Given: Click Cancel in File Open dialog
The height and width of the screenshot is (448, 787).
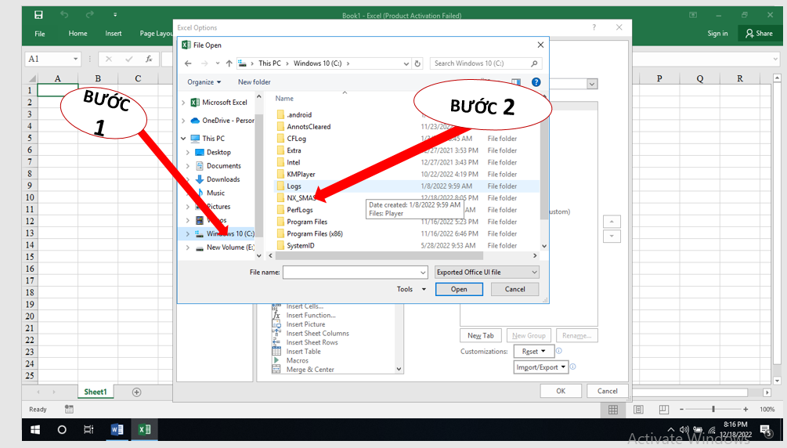Looking at the screenshot, I should (514, 289).
